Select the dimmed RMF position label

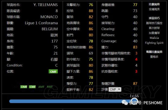pyautogui.click(x=50, y=87)
